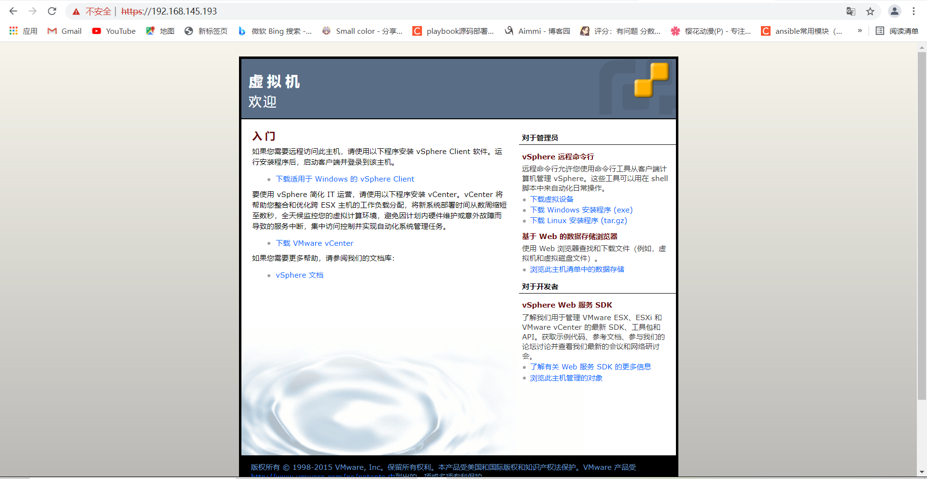Click 下载 Linux 安装程序 (tar.gz) link
This screenshot has width=927, height=479.
click(578, 221)
